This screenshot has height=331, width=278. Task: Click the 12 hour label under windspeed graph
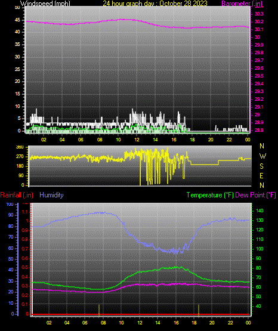click(137, 140)
